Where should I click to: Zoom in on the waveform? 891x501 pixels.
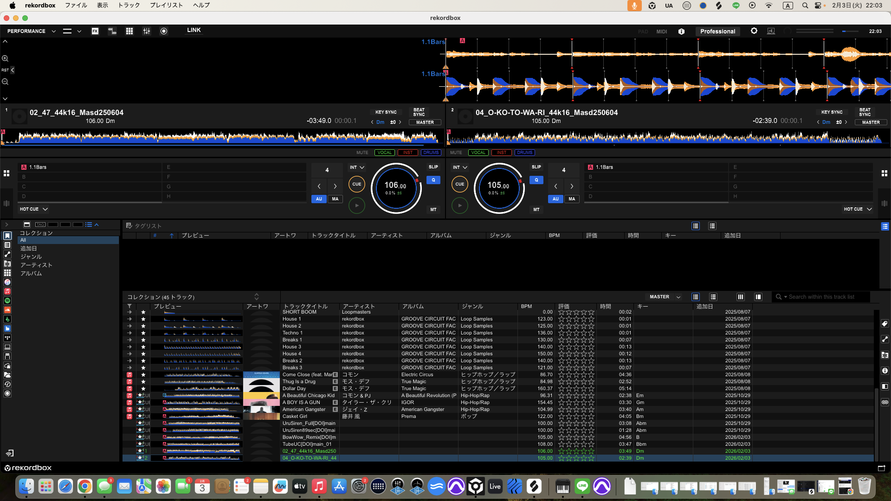pyautogui.click(x=5, y=58)
